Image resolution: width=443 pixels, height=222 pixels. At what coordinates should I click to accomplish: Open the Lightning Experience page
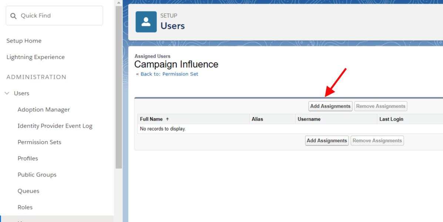(x=36, y=57)
